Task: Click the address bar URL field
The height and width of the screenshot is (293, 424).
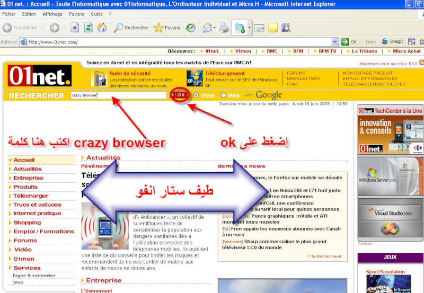Action: click(x=179, y=42)
